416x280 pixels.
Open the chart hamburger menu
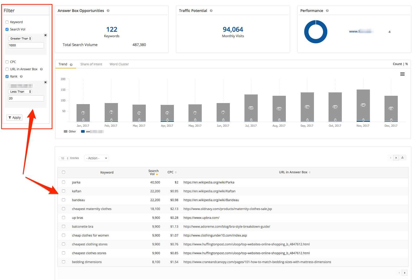point(402,74)
